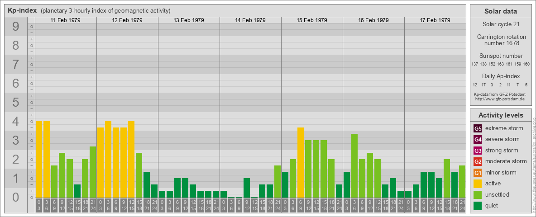Click the Kp axis label 7

point(16,65)
